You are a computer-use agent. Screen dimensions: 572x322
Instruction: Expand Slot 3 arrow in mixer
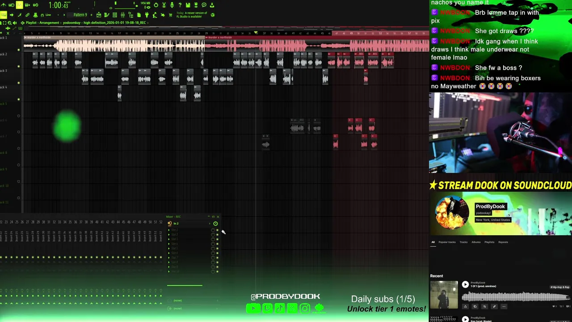(169, 239)
